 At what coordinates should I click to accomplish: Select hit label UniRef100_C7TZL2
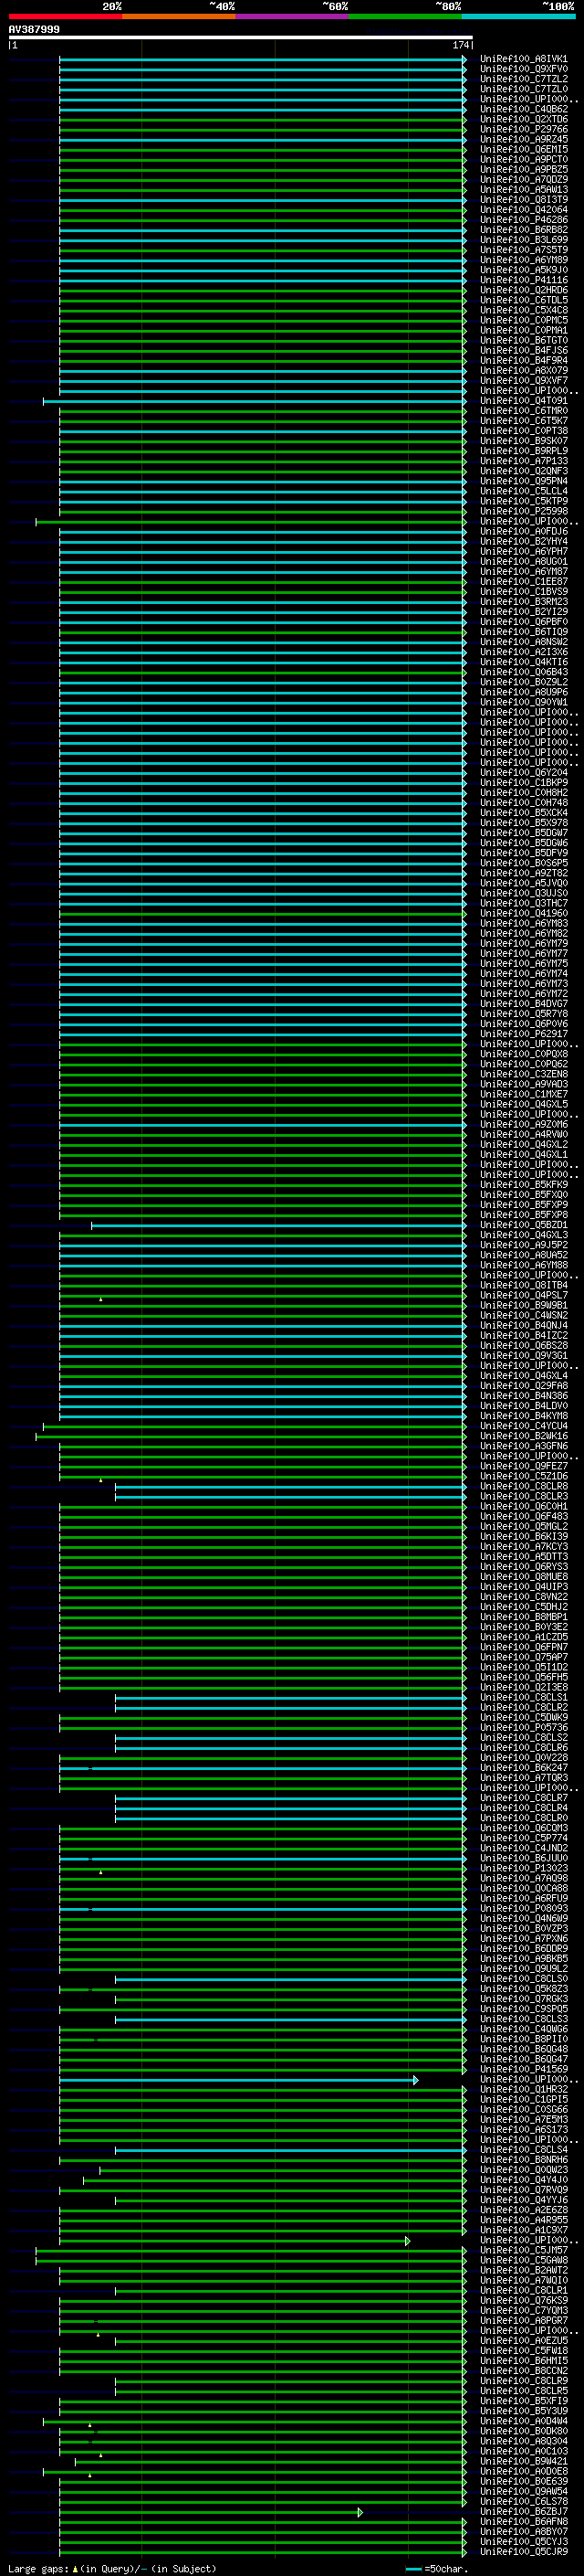tap(524, 79)
